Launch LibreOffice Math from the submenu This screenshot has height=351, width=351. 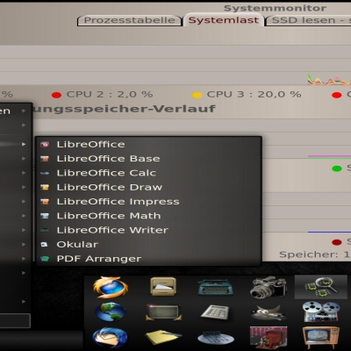(x=148, y=216)
